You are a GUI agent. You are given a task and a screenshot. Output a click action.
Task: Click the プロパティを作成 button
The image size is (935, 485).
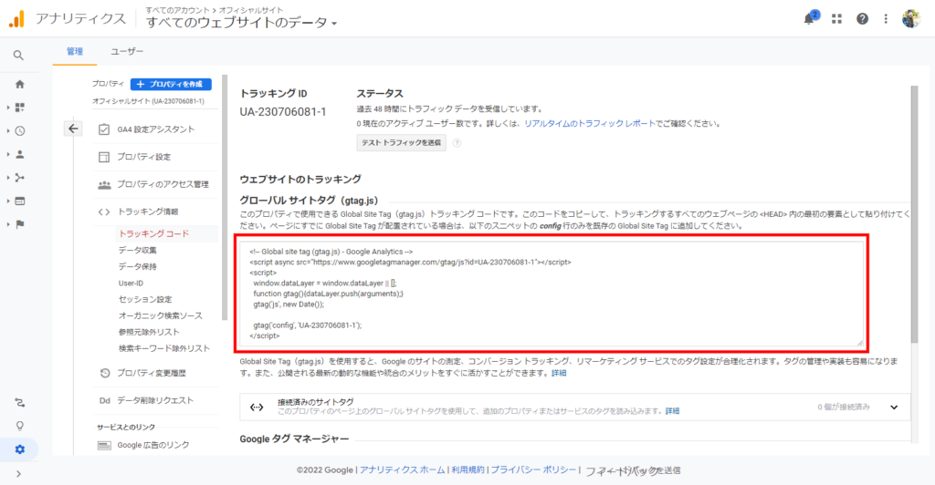171,84
